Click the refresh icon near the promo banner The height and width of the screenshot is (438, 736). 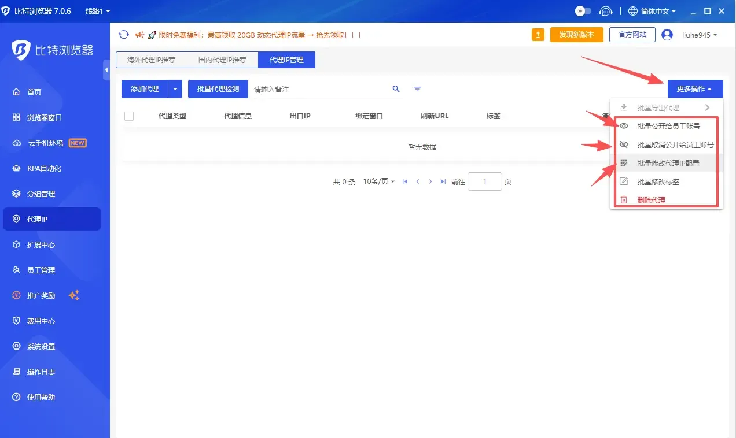124,34
